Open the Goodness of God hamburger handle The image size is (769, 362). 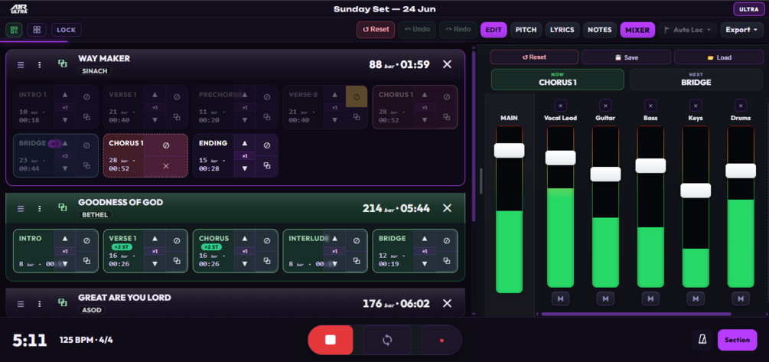21,208
